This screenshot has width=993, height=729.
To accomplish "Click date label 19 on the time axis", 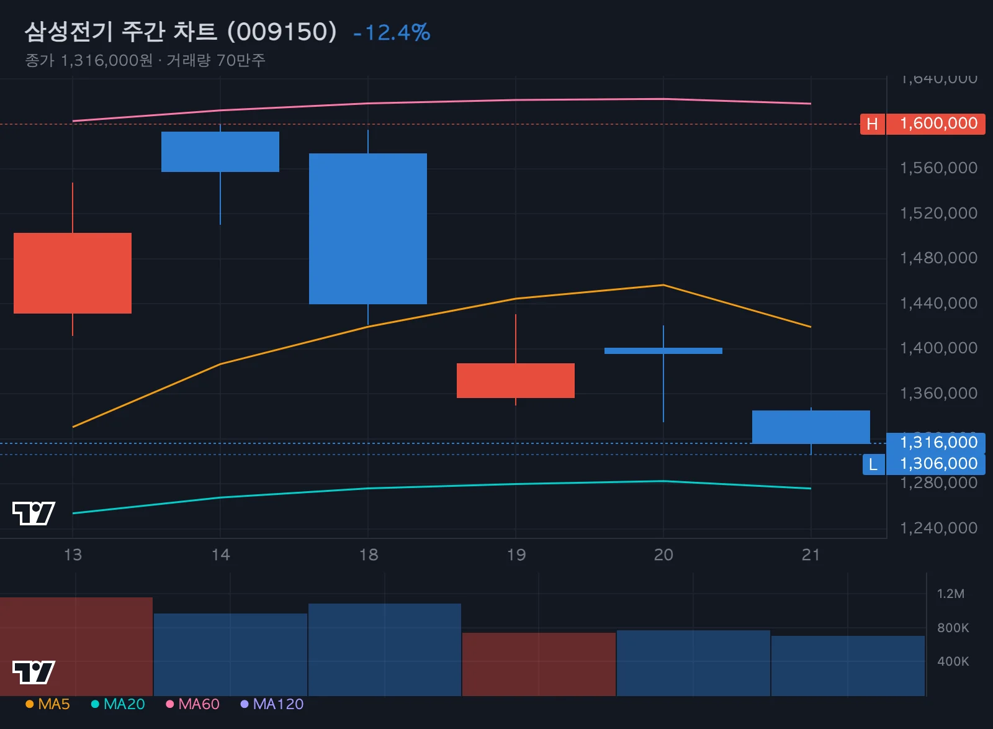I will (516, 555).
